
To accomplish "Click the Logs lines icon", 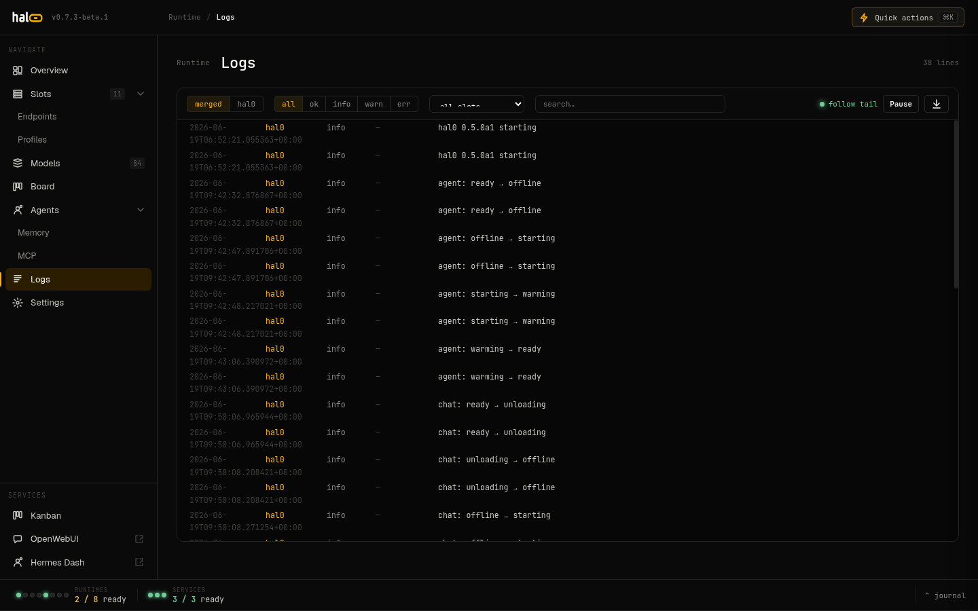I will tap(18, 280).
